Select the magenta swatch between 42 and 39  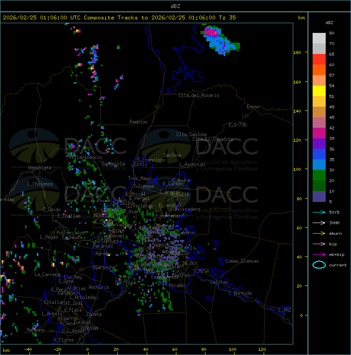pyautogui.click(x=319, y=133)
